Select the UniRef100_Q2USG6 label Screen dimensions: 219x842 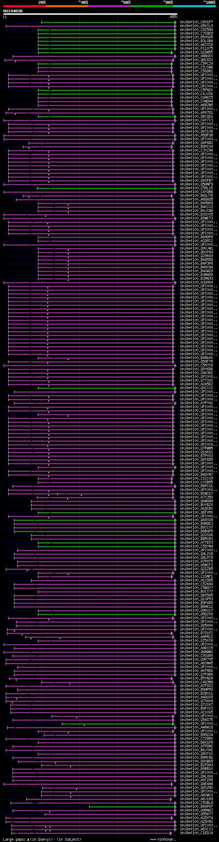click(196, 535)
